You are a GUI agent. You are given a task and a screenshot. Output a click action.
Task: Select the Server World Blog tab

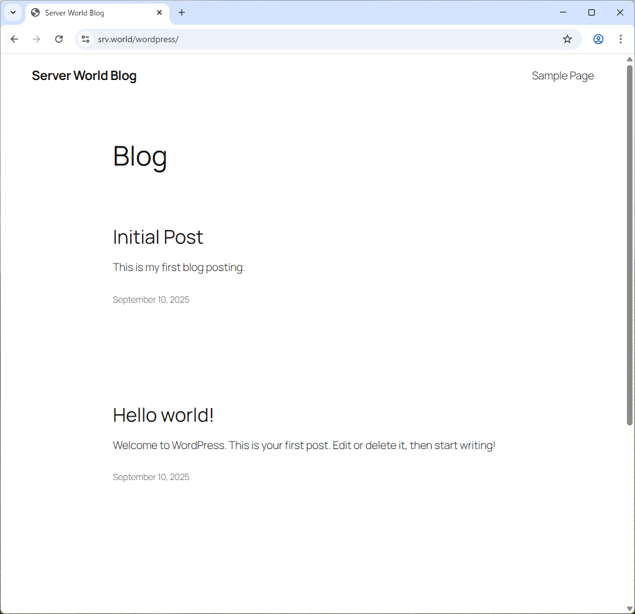97,12
